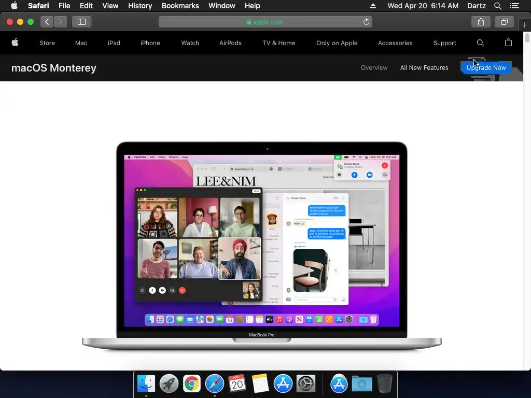Open the View menu
The image size is (531, 398).
coord(110,6)
